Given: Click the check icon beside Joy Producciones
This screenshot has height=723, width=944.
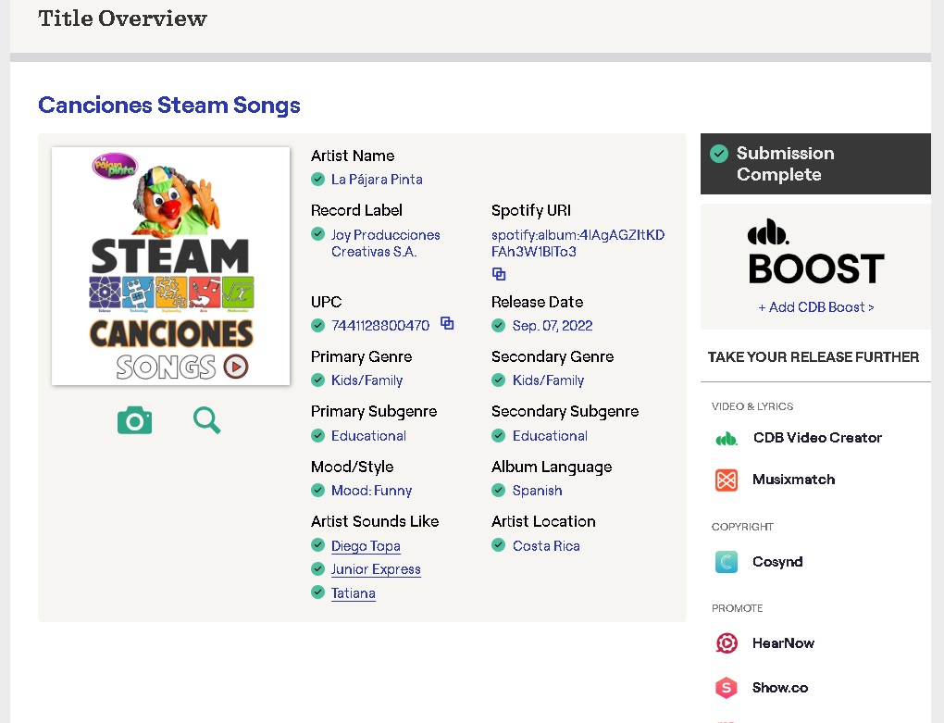Looking at the screenshot, I should [x=317, y=233].
